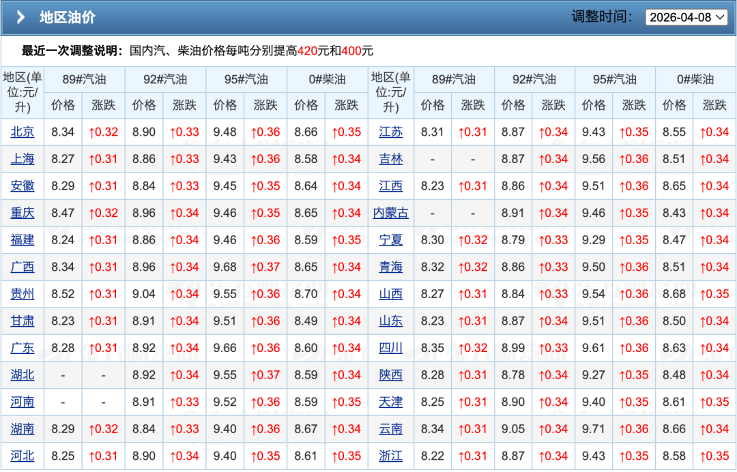Select 福建 89# price 8.24
The height and width of the screenshot is (472, 737).
pos(63,240)
